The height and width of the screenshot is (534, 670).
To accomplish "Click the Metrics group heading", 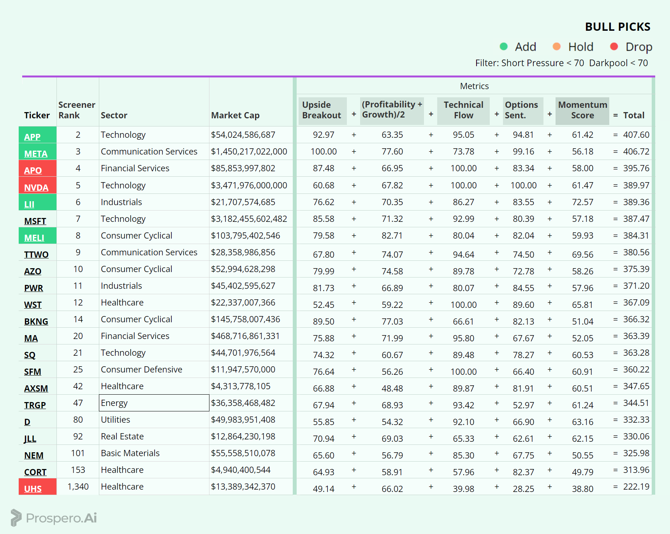I will [474, 86].
